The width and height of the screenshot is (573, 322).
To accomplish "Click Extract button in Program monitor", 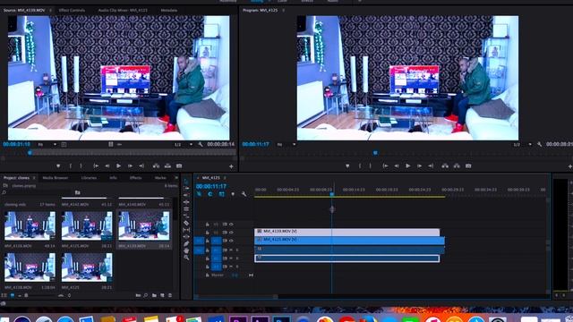I will coord(457,165).
